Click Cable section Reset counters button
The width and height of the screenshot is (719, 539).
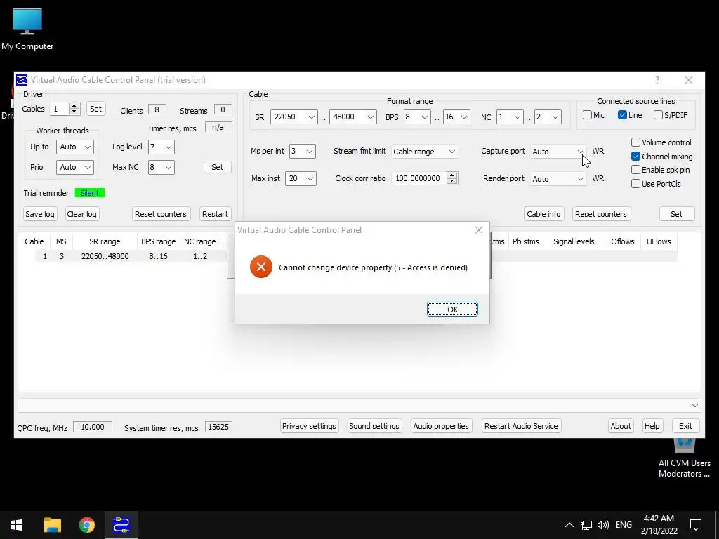click(601, 214)
